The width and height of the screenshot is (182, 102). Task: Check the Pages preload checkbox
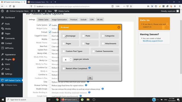64,44
